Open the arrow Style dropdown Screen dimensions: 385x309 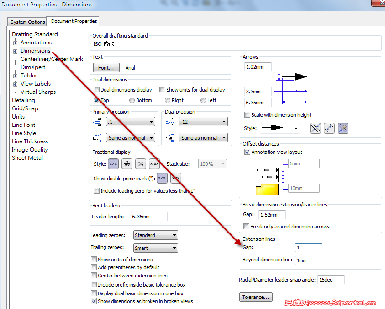click(x=280, y=128)
